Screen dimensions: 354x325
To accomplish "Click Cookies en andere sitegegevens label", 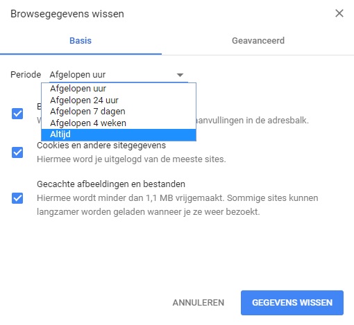I will pyautogui.click(x=101, y=146).
